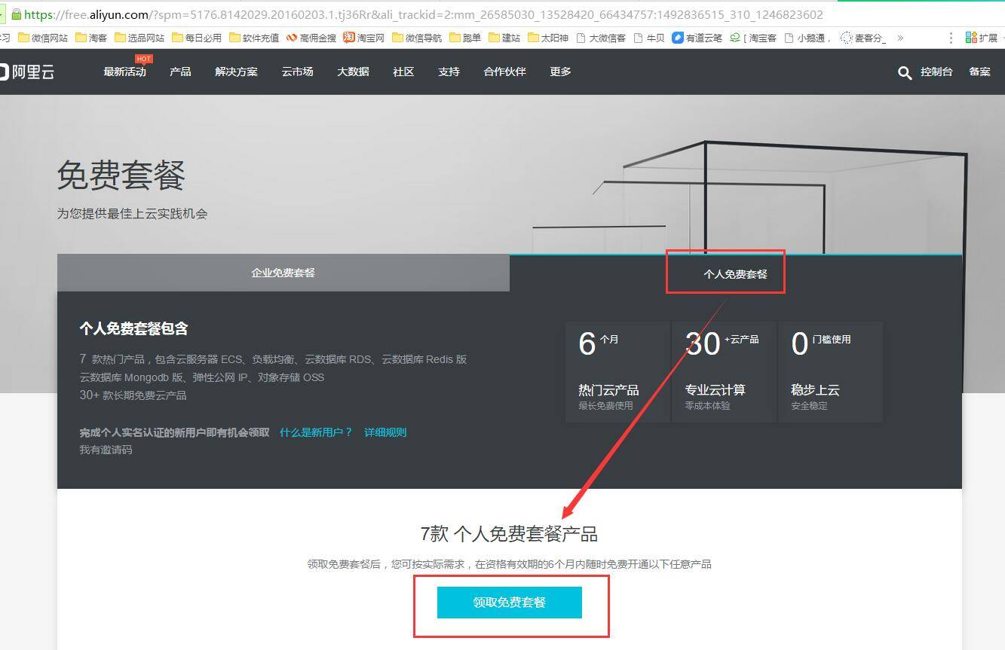The height and width of the screenshot is (650, 1005).
Task: Open the 高佣金搜 bookmark
Action: pyautogui.click(x=311, y=38)
